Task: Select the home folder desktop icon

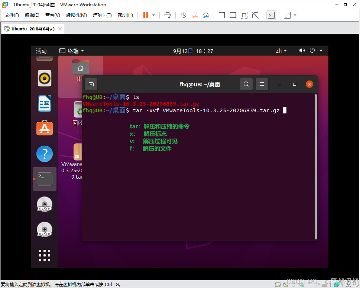Action: click(80, 67)
